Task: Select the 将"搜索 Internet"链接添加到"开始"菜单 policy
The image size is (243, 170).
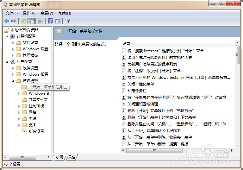Action: pos(165,51)
